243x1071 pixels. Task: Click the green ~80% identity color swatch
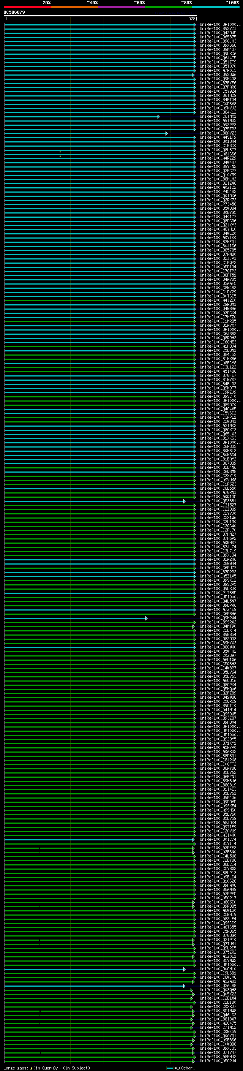169,7
